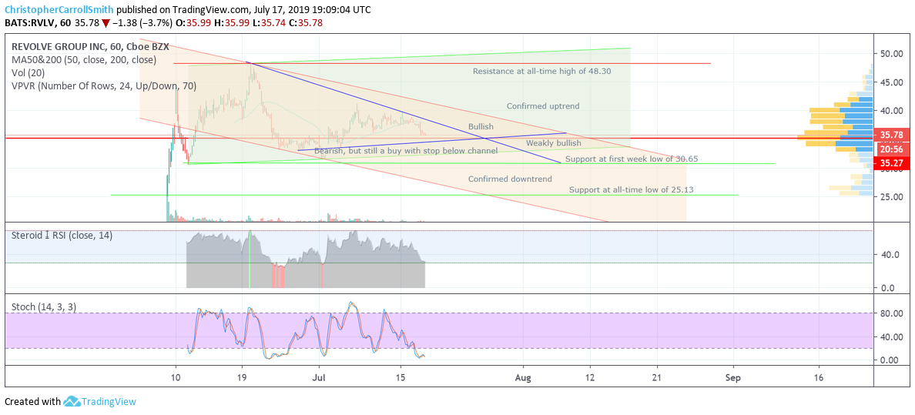Click the Steroid I RSI pane legend
This screenshot has height=415, width=915.
(x=62, y=236)
